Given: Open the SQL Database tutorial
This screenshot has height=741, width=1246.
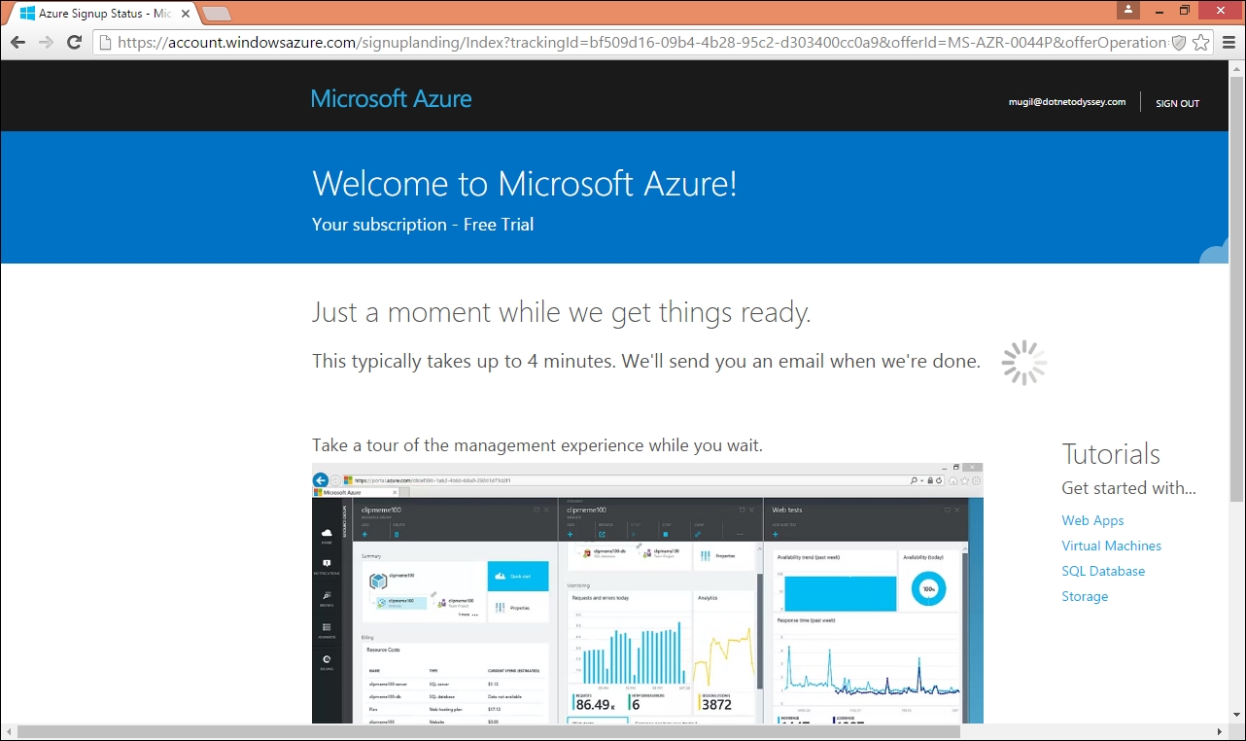Looking at the screenshot, I should coord(1103,571).
